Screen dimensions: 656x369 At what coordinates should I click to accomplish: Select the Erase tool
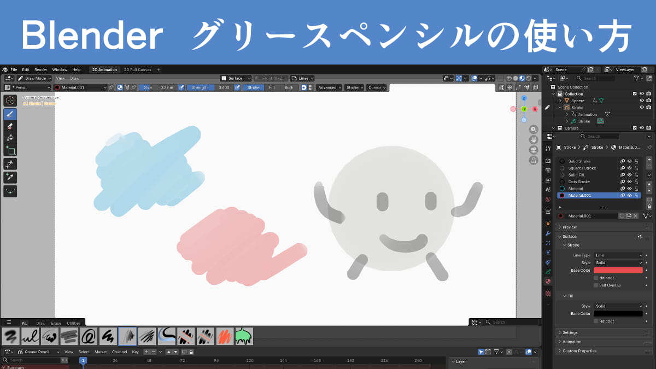pyautogui.click(x=10, y=125)
